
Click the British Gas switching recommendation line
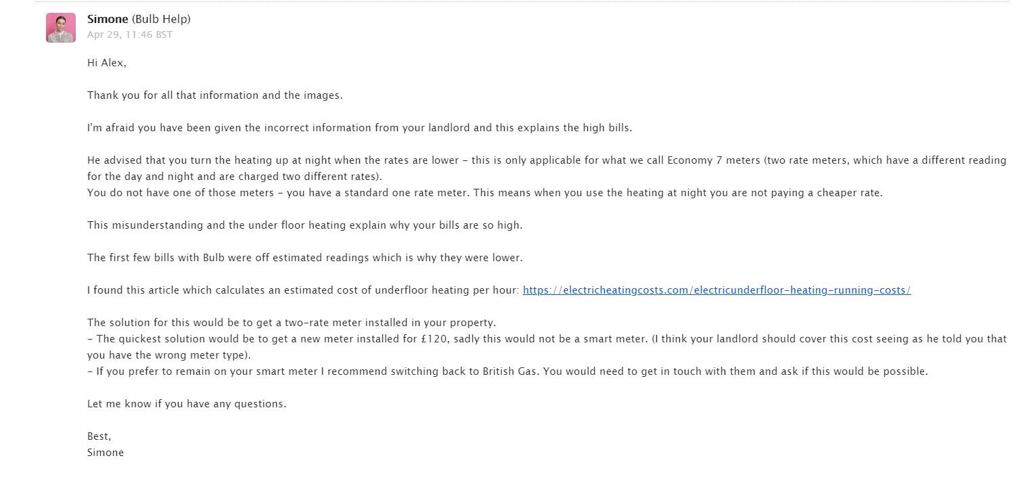point(507,371)
